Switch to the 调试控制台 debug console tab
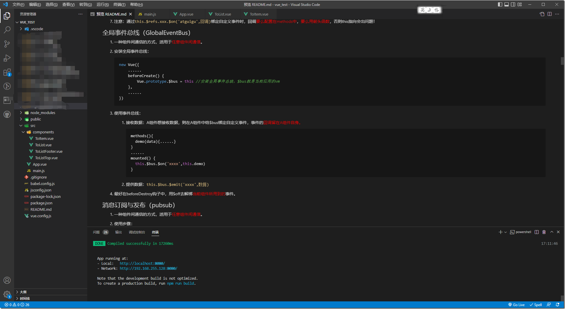Screen dimensions: 565x309 coord(137,232)
